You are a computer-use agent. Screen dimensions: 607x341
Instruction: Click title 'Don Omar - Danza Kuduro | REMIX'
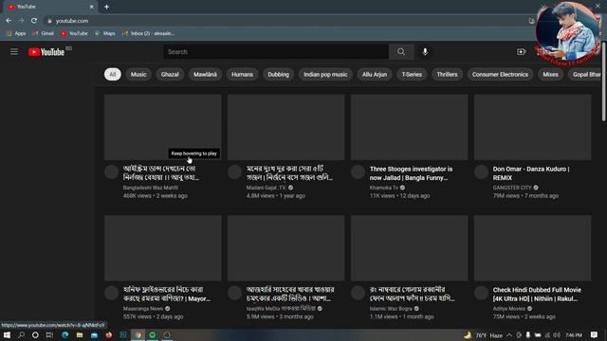531,173
